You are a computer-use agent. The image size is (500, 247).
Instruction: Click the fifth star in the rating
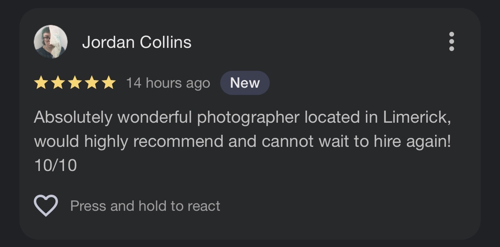coord(108,83)
